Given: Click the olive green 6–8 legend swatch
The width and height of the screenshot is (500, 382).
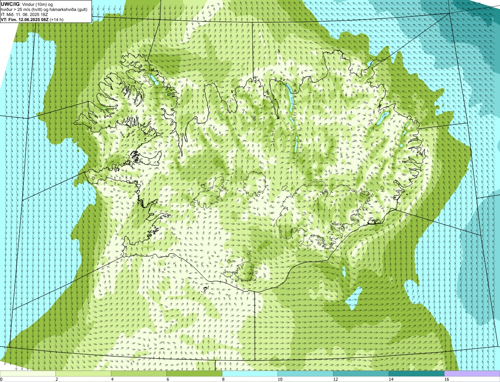Looking at the screenshot, I should pos(195,373).
